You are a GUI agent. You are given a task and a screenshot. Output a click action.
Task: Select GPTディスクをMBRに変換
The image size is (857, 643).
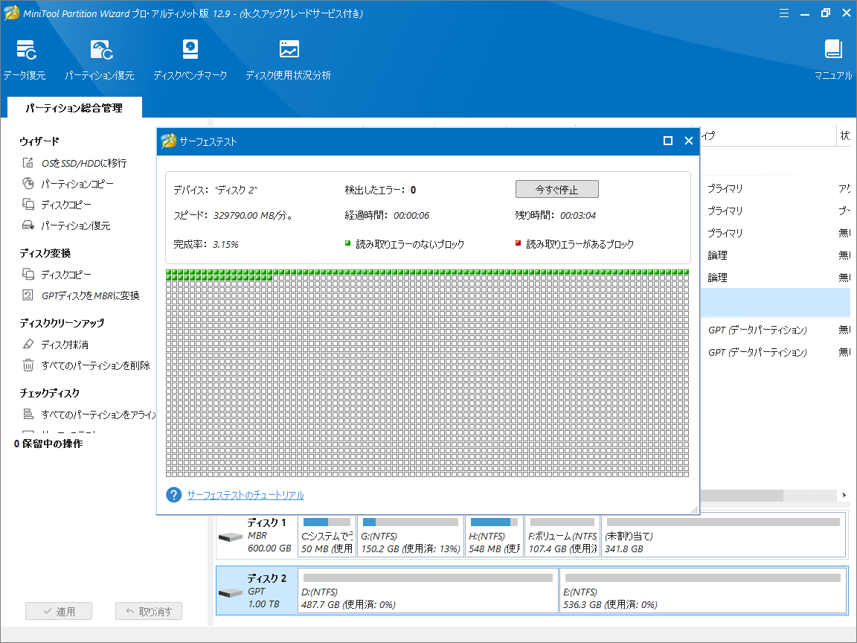click(90, 295)
